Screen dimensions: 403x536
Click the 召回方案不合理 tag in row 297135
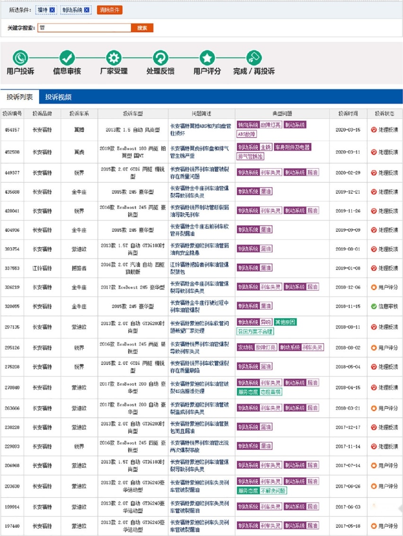(x=255, y=331)
